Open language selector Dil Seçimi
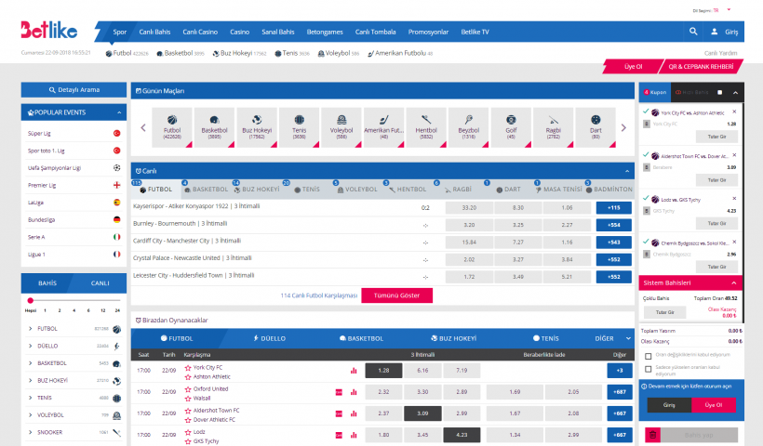Viewport: 763px width, 446px height. click(x=713, y=10)
